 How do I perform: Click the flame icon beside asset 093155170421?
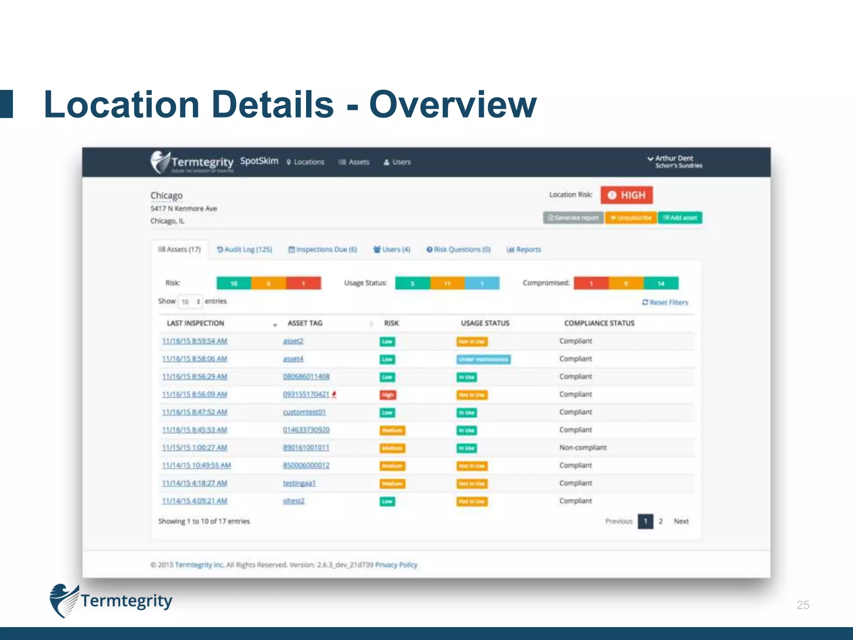click(x=334, y=394)
